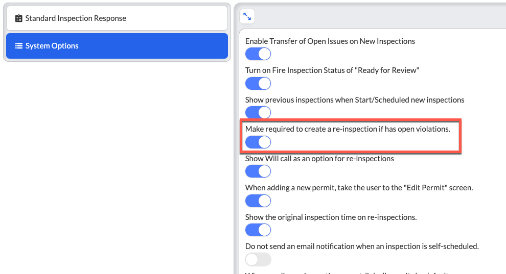Toggle Show previous inspections switch
The image size is (506, 274).
click(x=258, y=113)
